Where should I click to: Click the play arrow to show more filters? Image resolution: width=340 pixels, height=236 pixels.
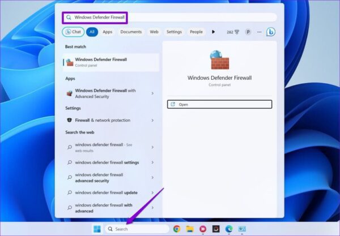214,32
